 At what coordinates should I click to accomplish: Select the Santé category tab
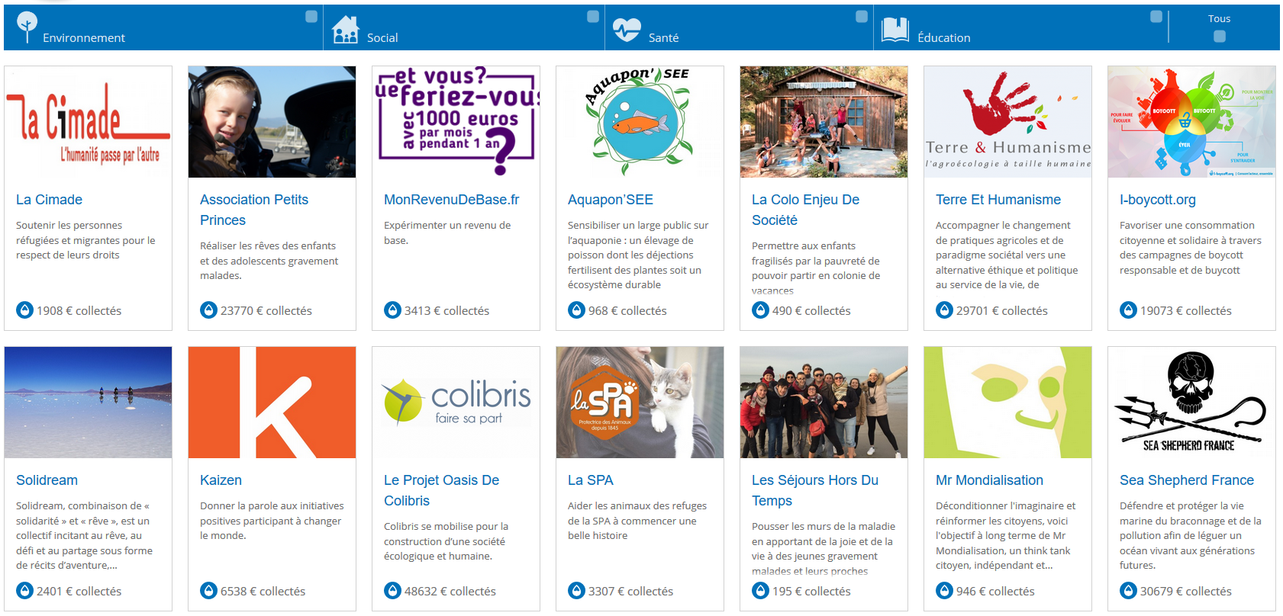pyautogui.click(x=739, y=27)
